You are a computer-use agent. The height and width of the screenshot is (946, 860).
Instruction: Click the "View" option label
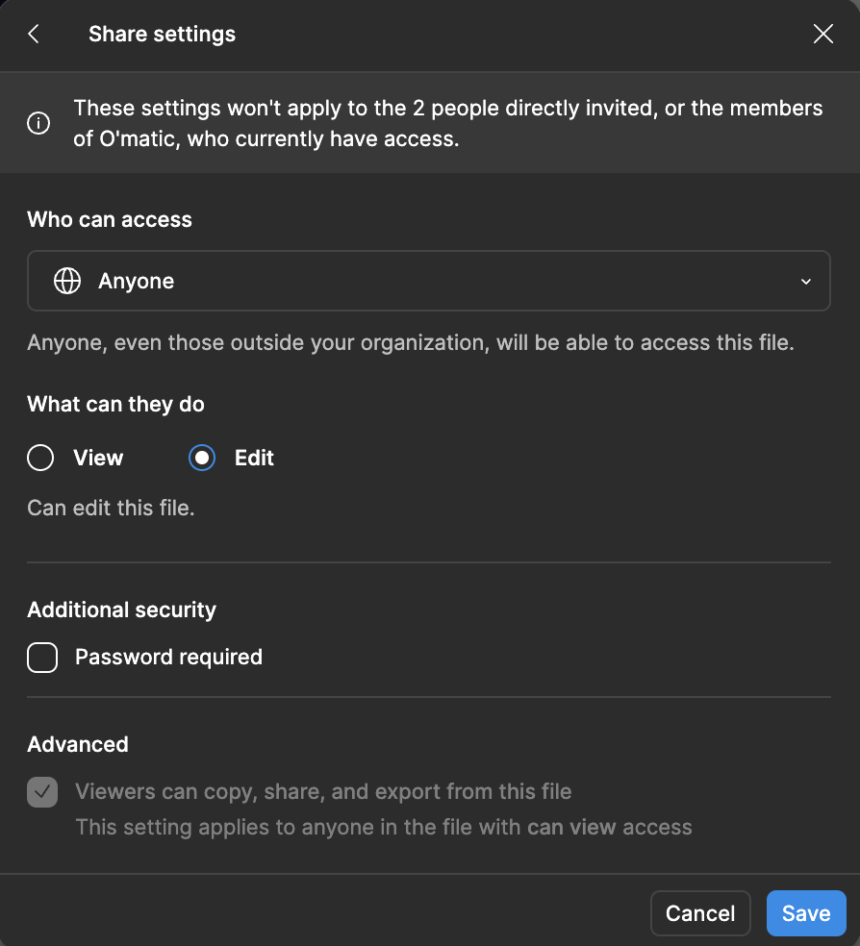click(x=98, y=459)
